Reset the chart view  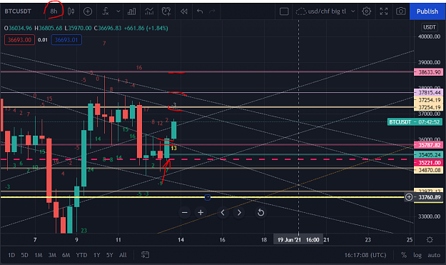(x=260, y=213)
